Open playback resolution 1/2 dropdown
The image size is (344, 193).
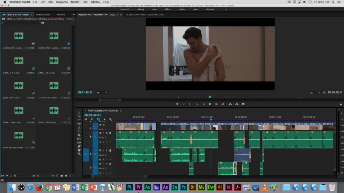coord(315,93)
